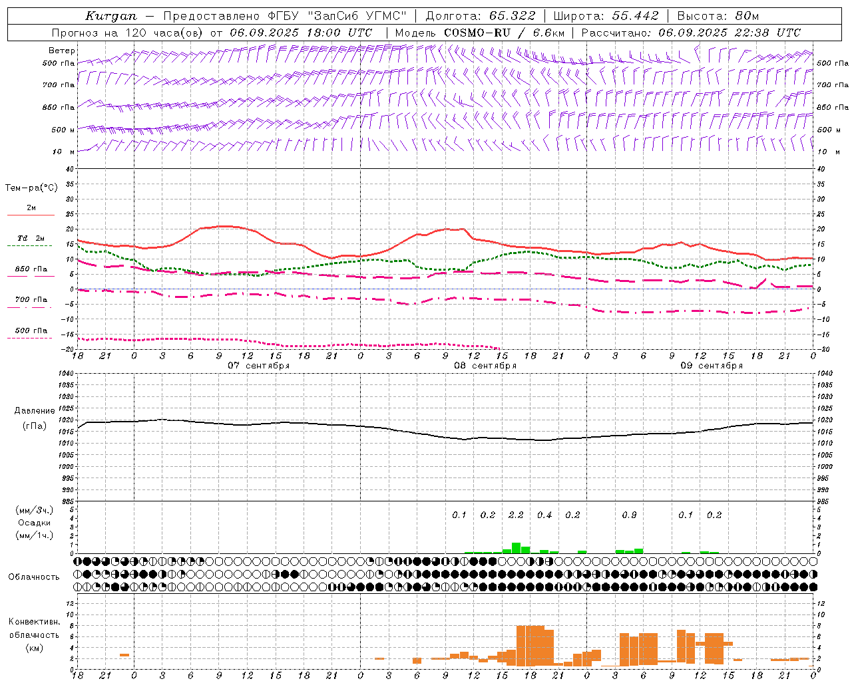
Task: Select the "Давление" pressure panel label
Action: point(35,411)
